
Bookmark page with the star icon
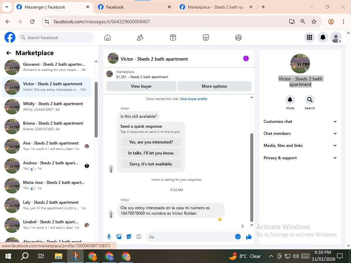point(314,22)
